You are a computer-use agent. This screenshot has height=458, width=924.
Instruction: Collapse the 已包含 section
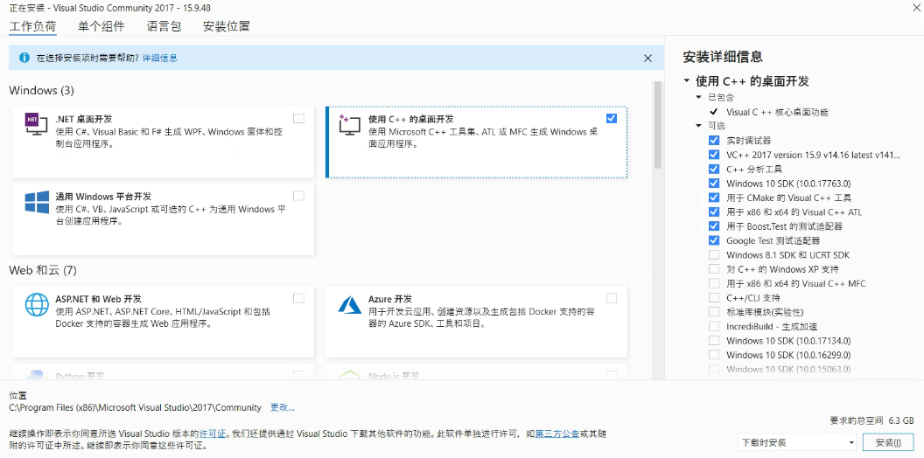coord(699,97)
